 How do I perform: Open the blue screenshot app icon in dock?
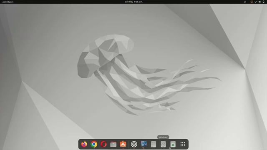click(x=144, y=144)
